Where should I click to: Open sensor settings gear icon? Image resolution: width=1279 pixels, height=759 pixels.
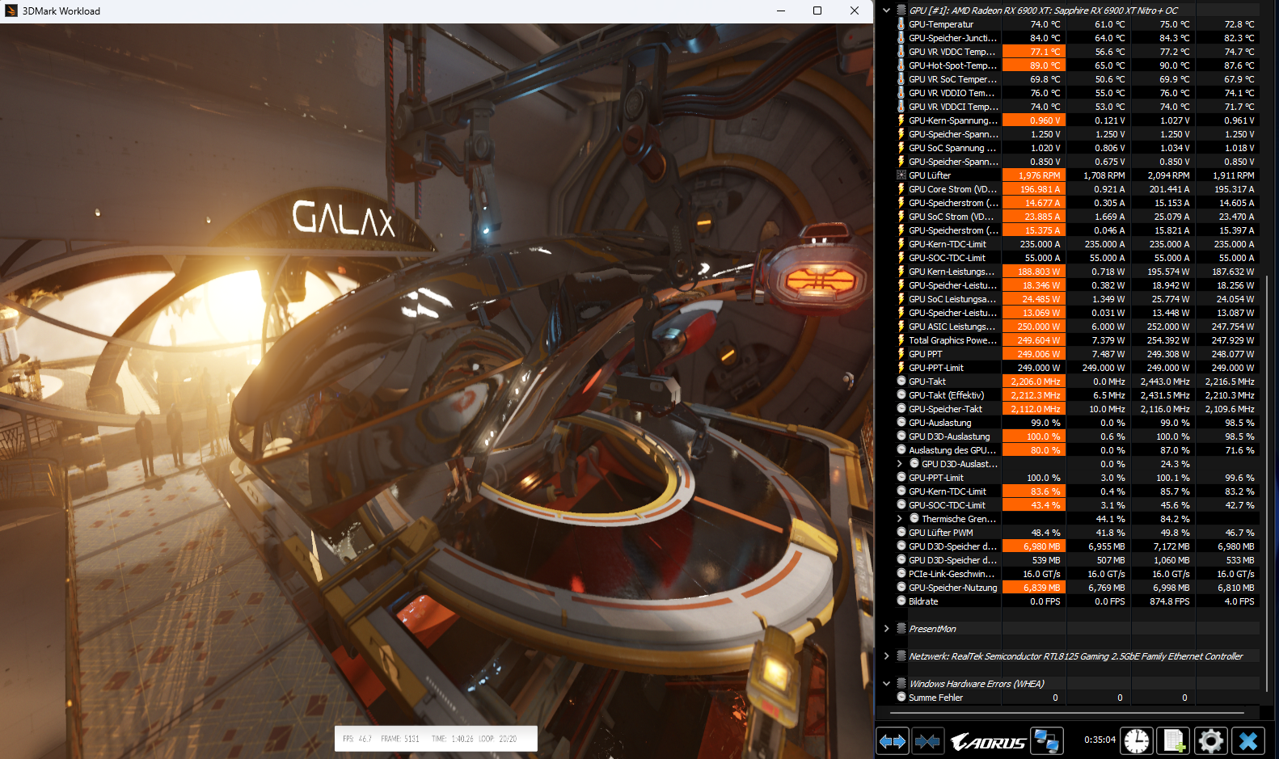click(1211, 740)
